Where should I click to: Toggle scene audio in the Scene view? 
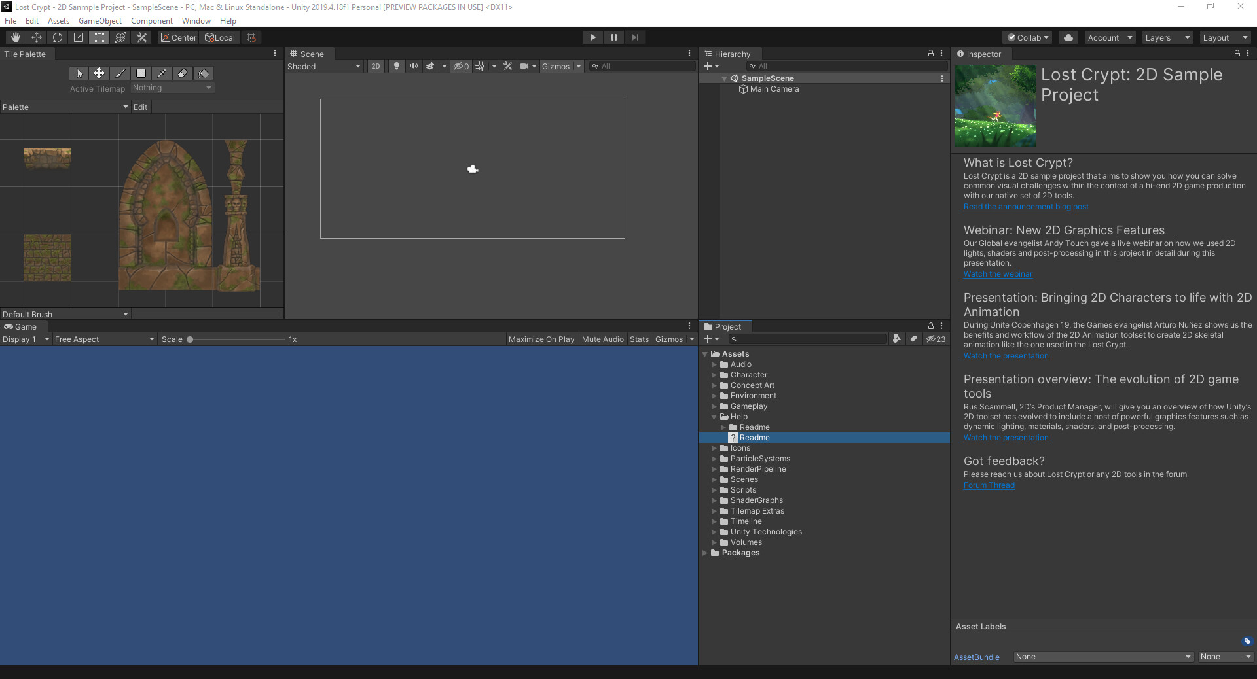tap(414, 66)
